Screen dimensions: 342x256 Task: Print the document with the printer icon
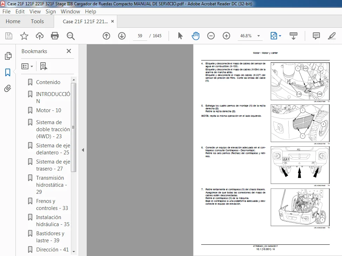click(x=55, y=36)
